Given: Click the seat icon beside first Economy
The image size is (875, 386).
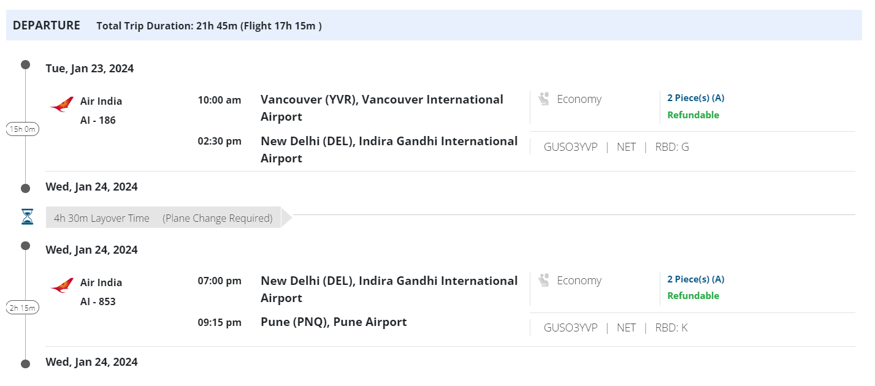Looking at the screenshot, I should [x=544, y=99].
